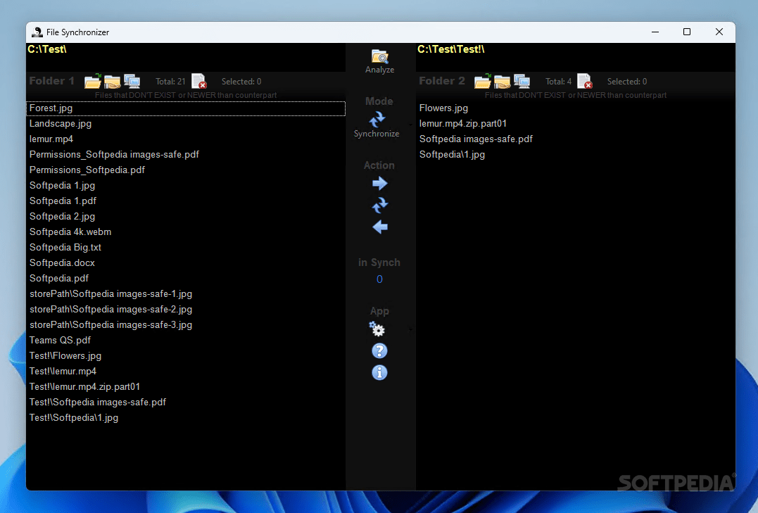Click the C:\Test\ path of Folder 1
758x513 pixels.
click(47, 49)
